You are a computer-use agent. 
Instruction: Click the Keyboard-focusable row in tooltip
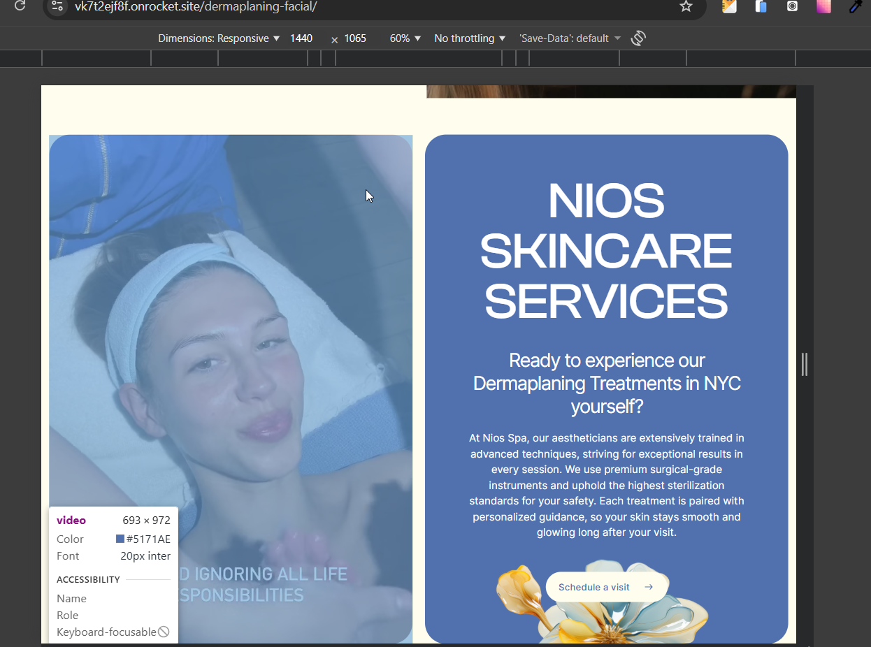tap(113, 632)
